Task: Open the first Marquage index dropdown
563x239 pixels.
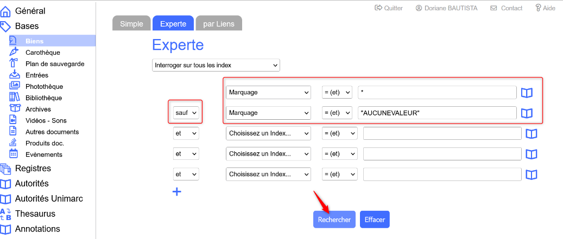Action: click(268, 92)
